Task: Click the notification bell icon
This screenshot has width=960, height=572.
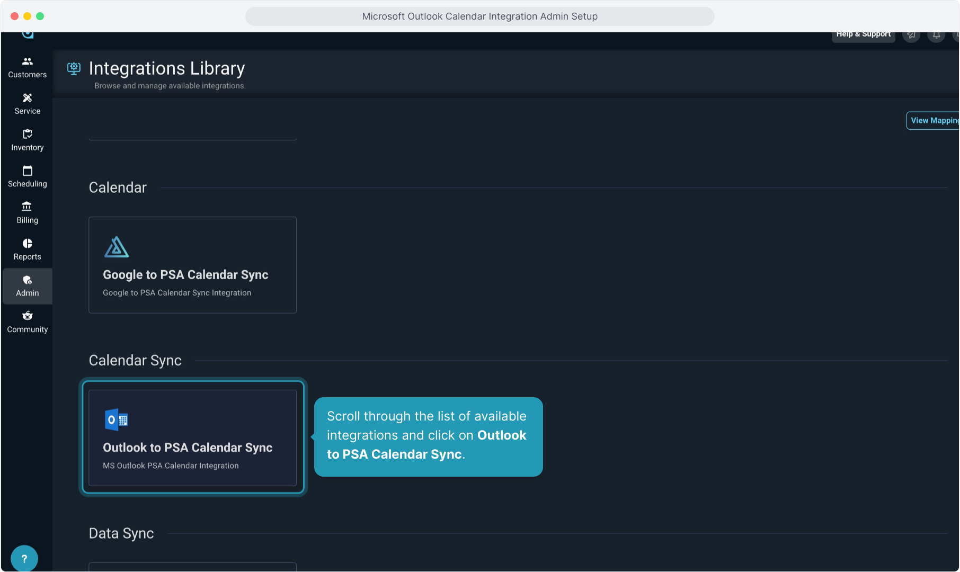Action: click(x=936, y=35)
